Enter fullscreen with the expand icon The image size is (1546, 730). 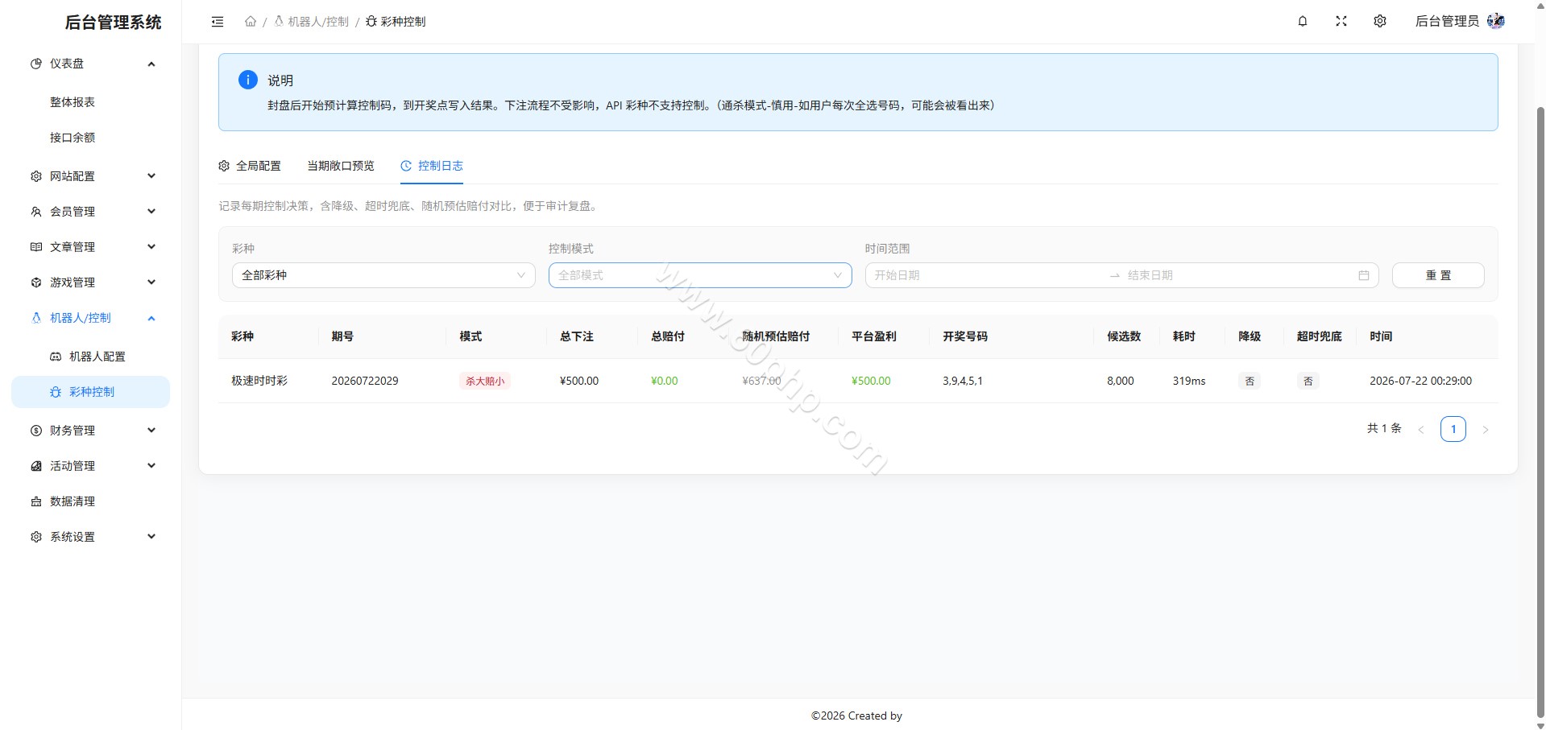tap(1341, 22)
